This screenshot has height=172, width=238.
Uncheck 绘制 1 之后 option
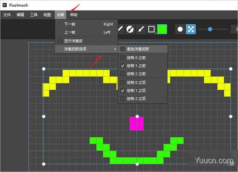click(x=123, y=91)
